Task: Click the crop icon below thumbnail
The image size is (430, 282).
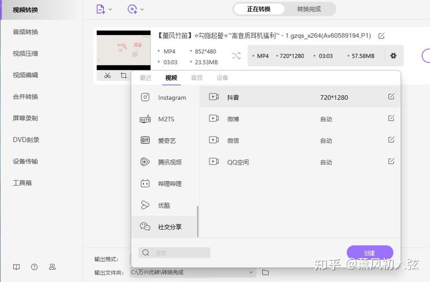Action: [123, 76]
